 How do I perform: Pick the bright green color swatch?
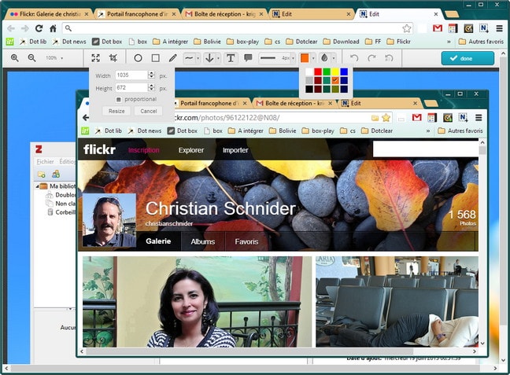pyautogui.click(x=327, y=72)
